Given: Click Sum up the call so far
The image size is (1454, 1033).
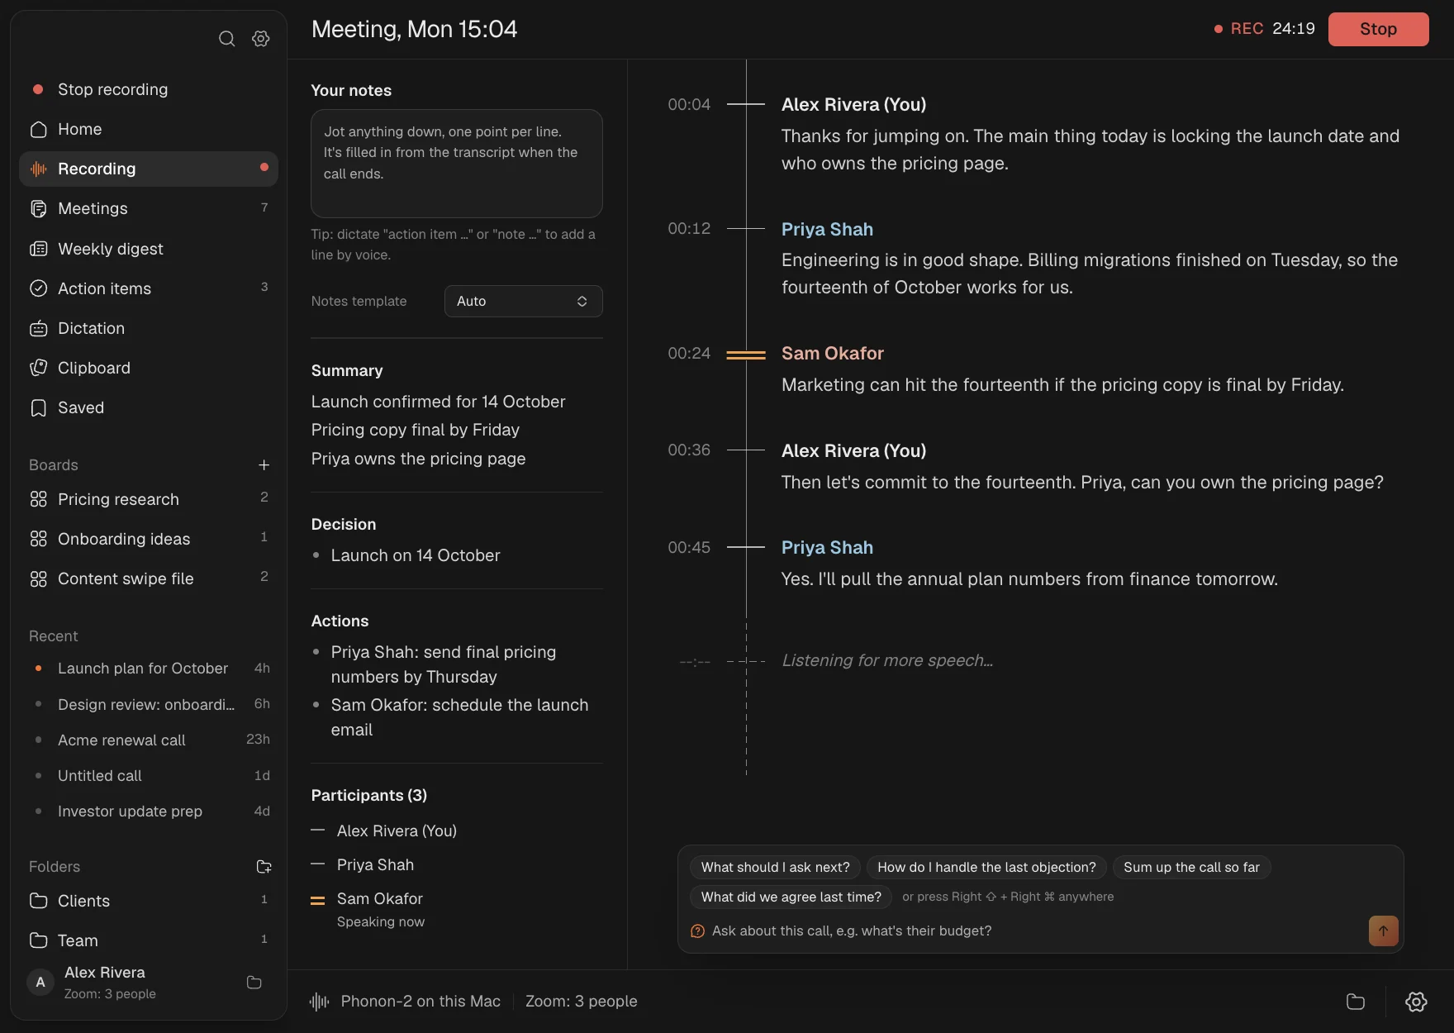Looking at the screenshot, I should [1191, 867].
